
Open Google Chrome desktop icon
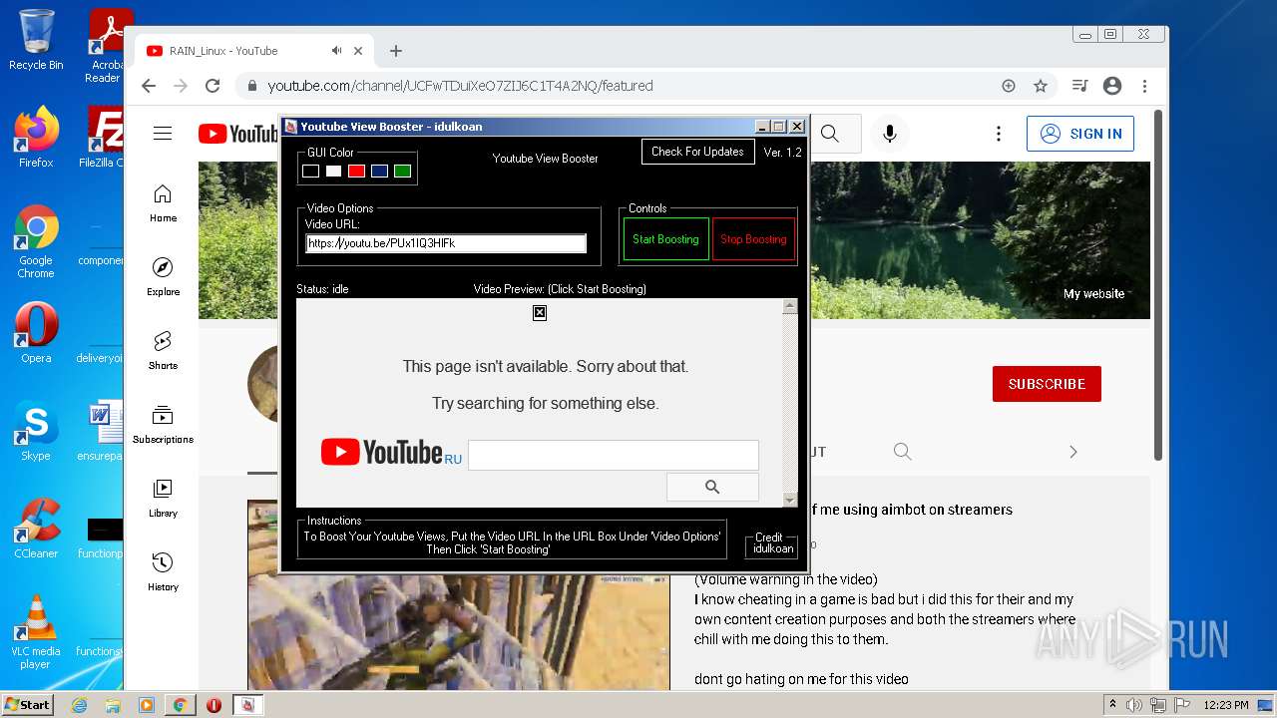pos(36,242)
